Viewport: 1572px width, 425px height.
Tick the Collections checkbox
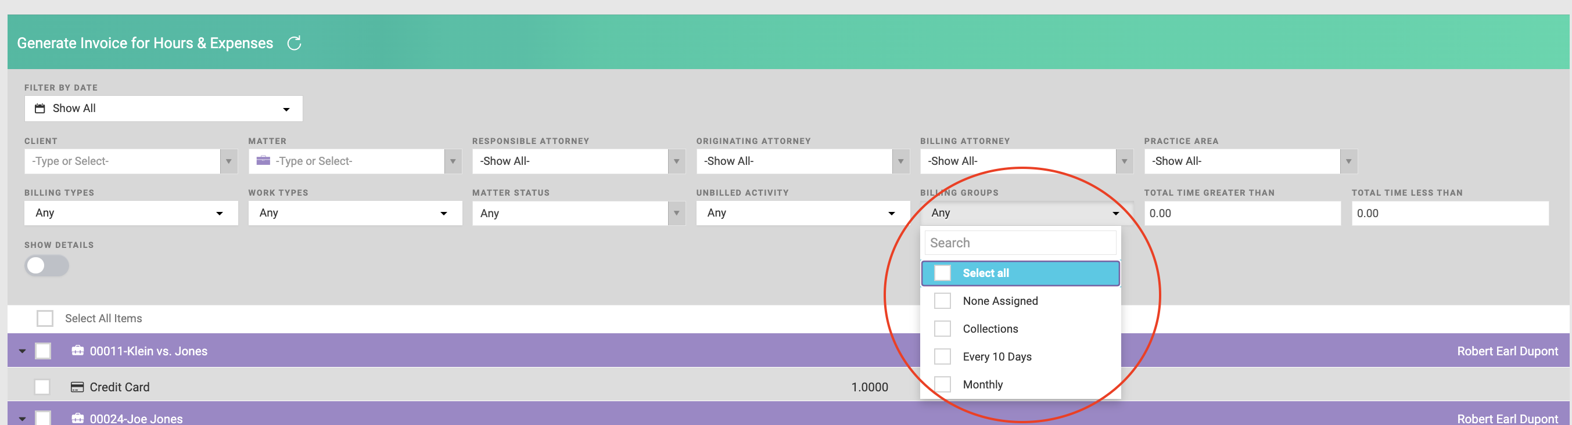(942, 329)
